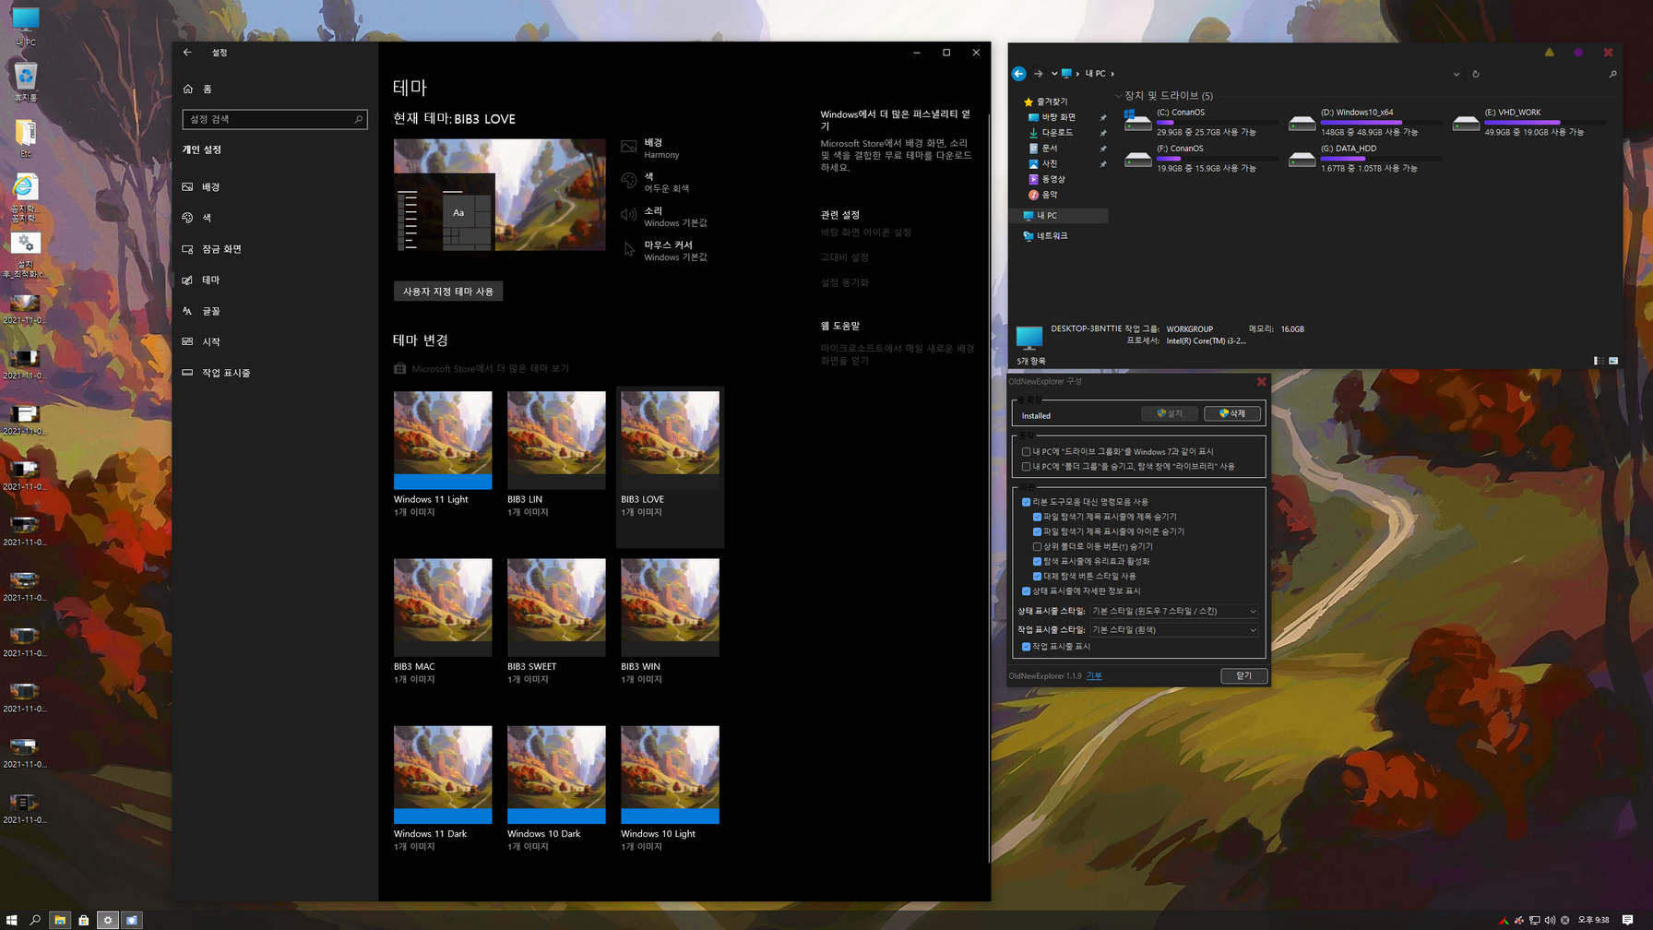Screen dimensions: 1653x930
Task: Open the 상태 표시줄 스타일 dropdown
Action: pos(1174,611)
